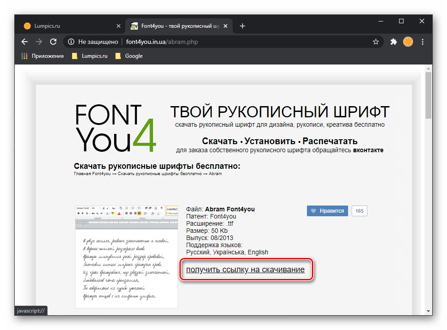Select the Font4you tab
This screenshot has height=330, width=447.
point(179,26)
